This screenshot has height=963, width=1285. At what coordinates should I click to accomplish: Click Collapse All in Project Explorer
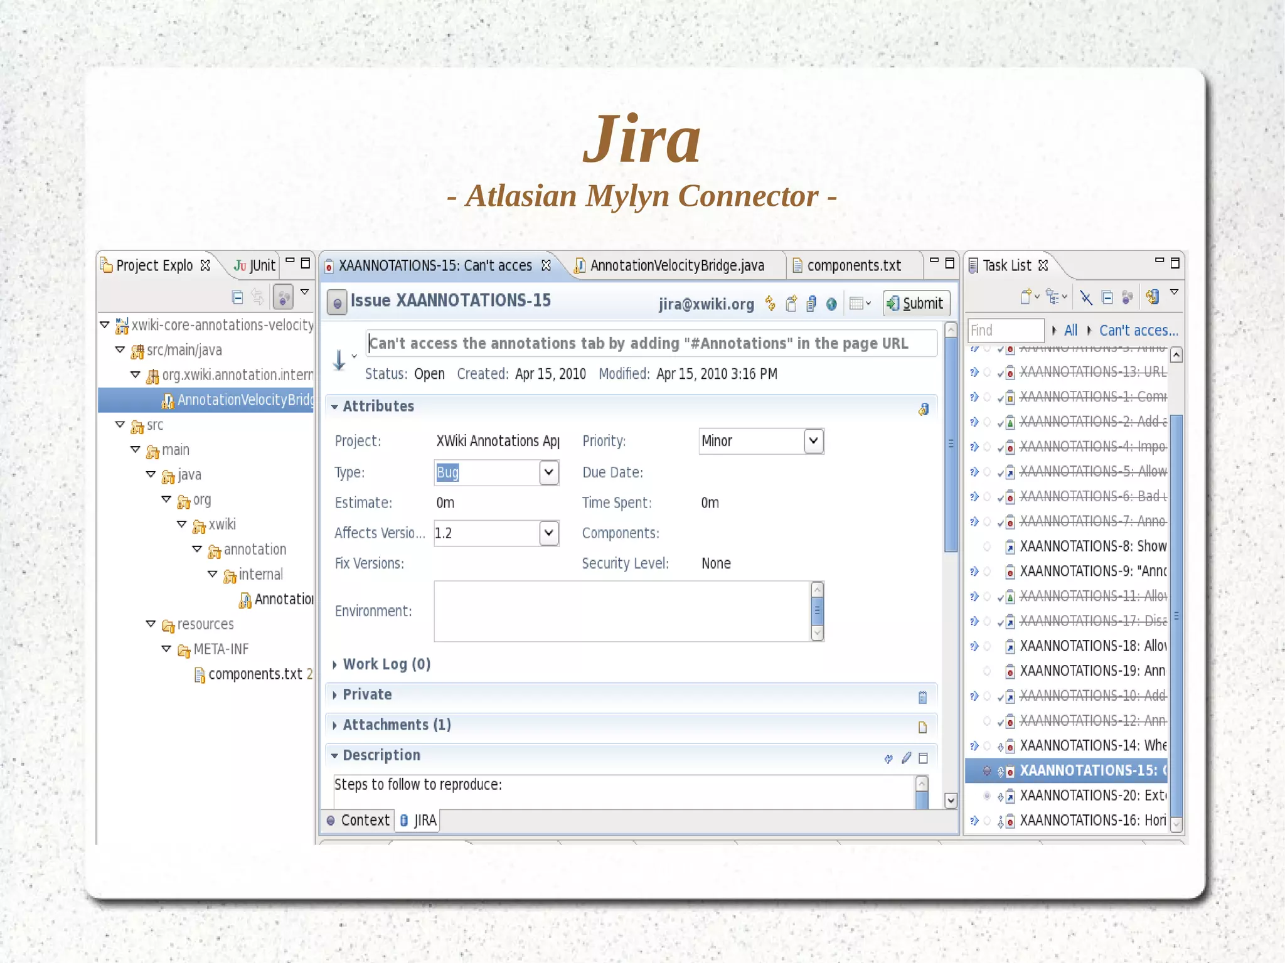pyautogui.click(x=237, y=297)
